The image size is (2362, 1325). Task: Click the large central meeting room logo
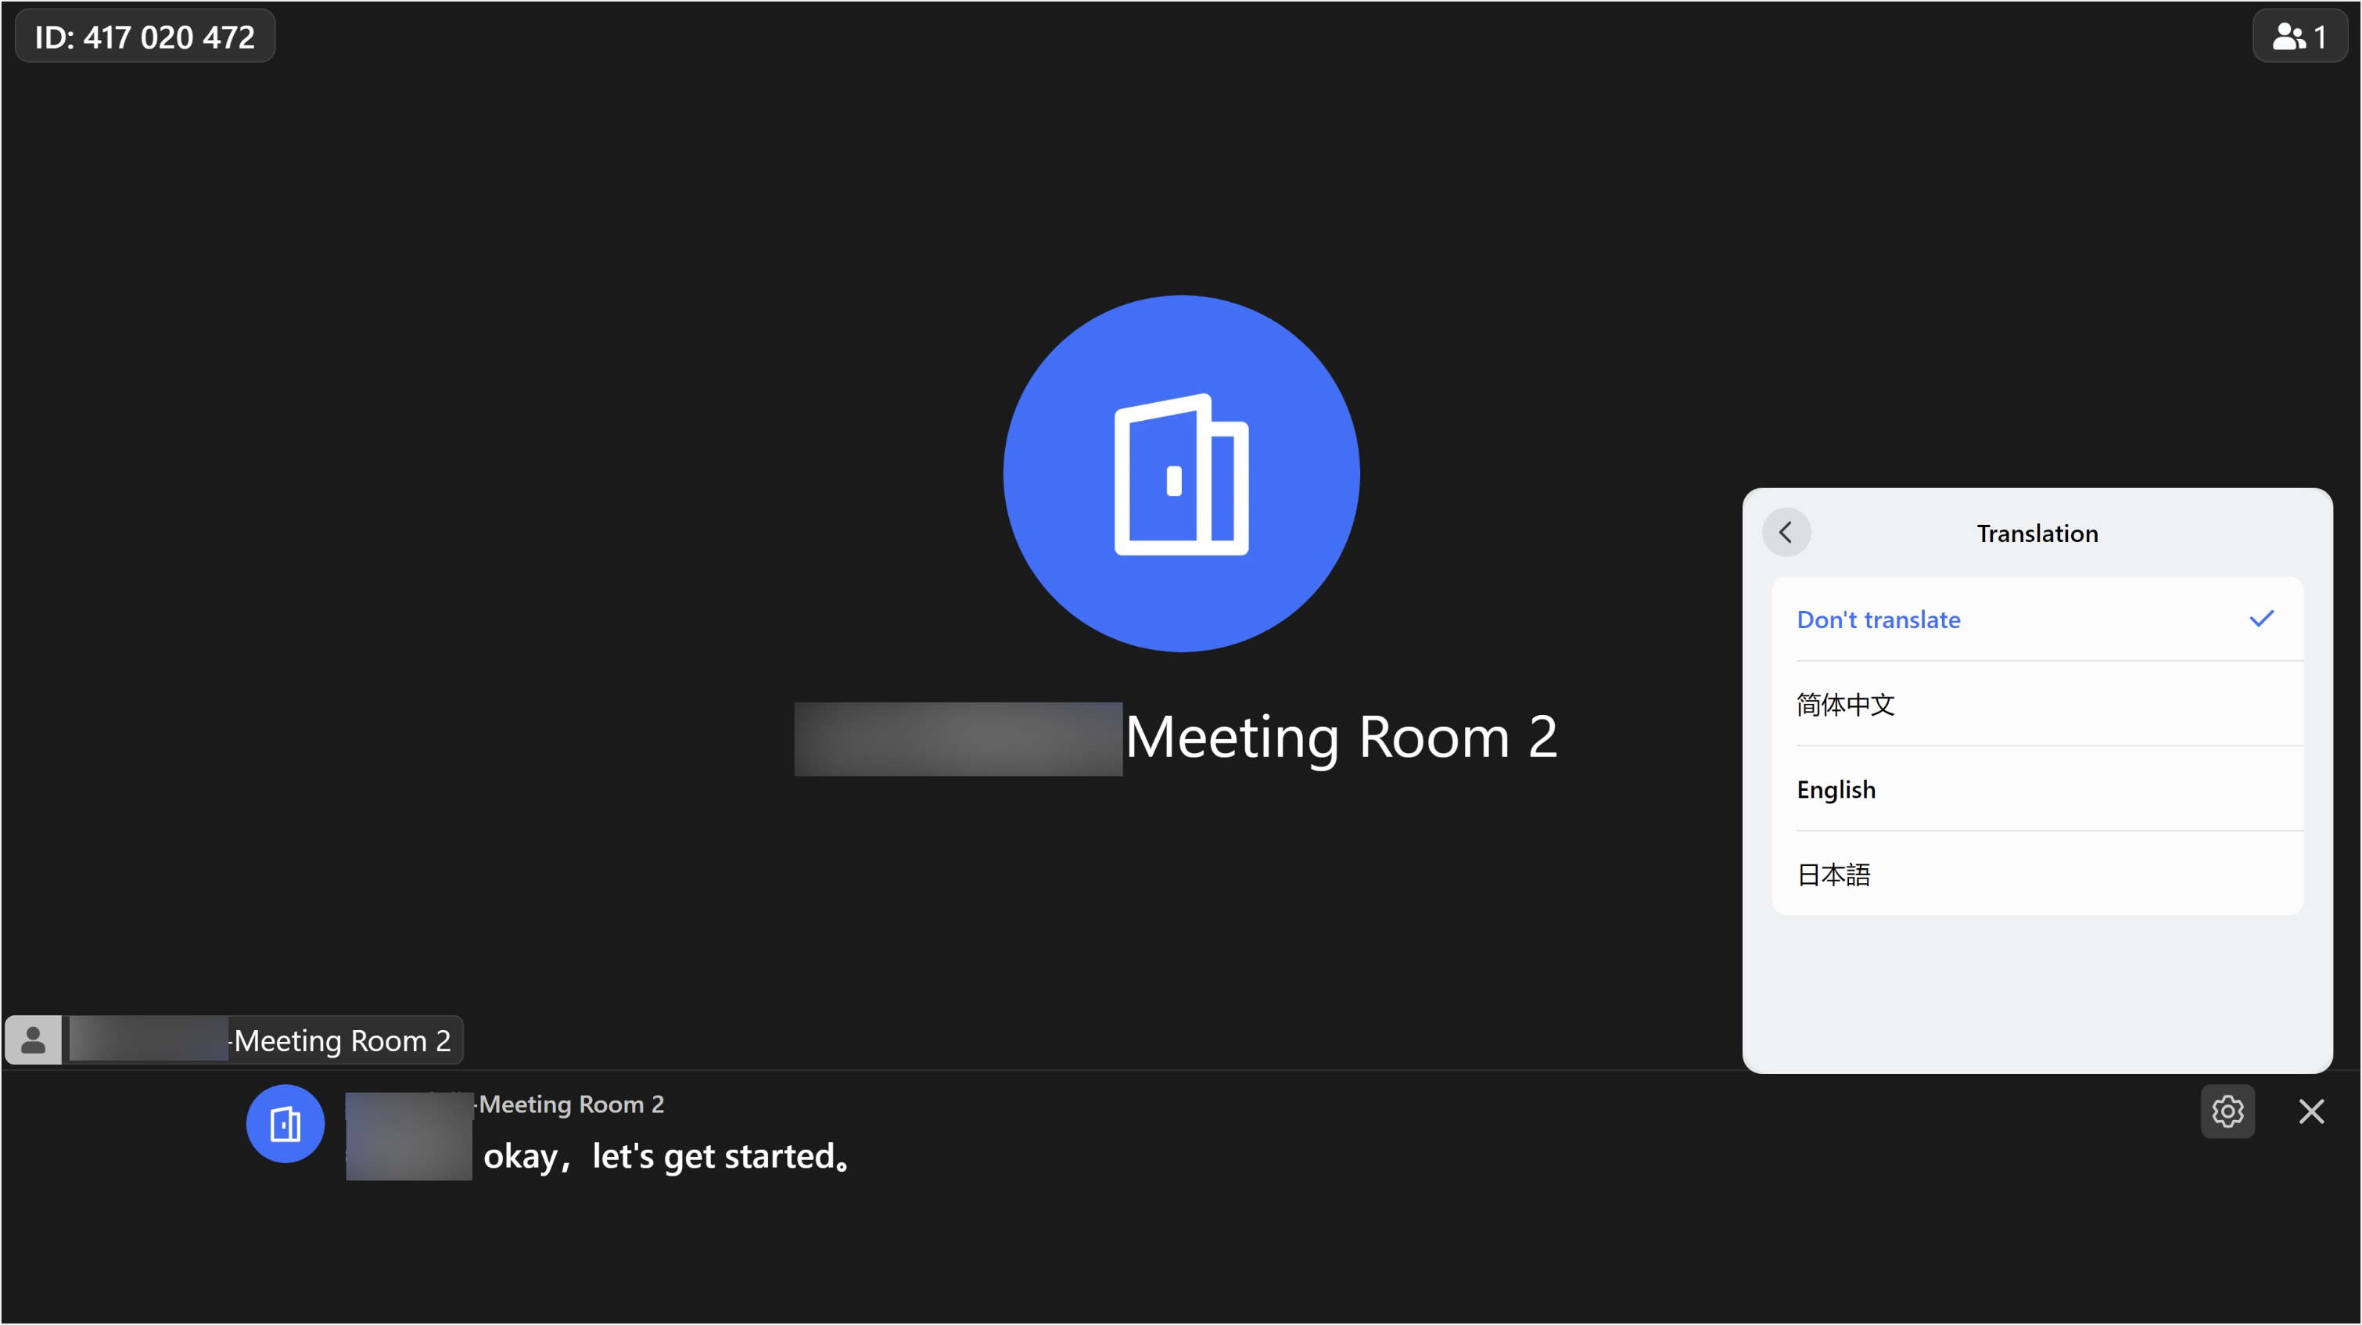click(x=1181, y=474)
